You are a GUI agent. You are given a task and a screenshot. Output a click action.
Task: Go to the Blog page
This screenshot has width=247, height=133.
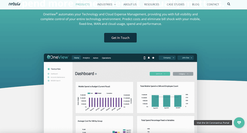195,4
